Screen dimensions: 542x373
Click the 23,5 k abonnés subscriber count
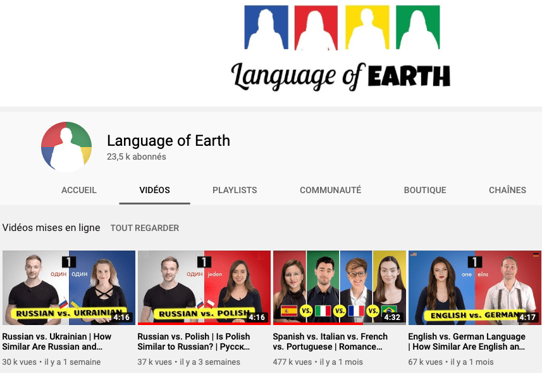[137, 157]
